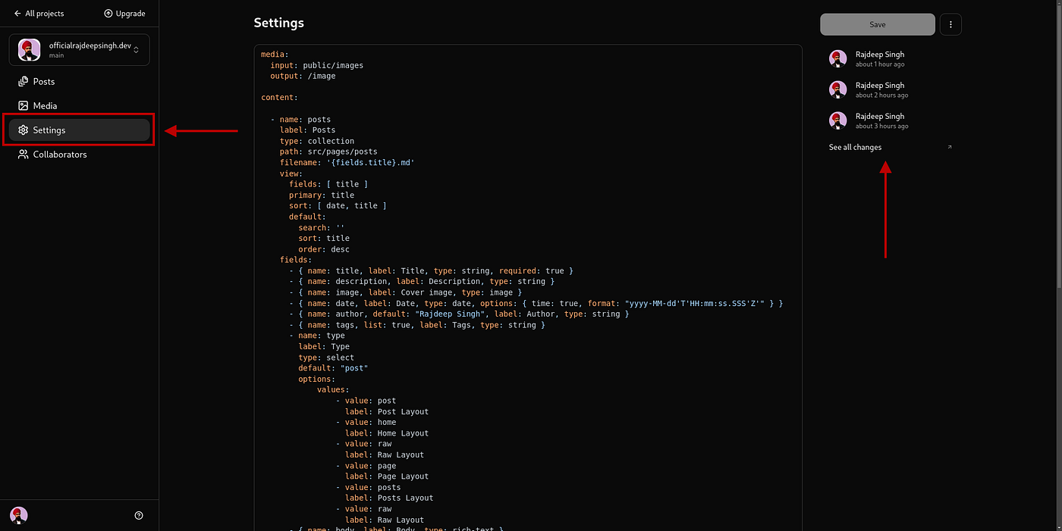
Task: Click the 'type: select' line
Action: (x=326, y=358)
